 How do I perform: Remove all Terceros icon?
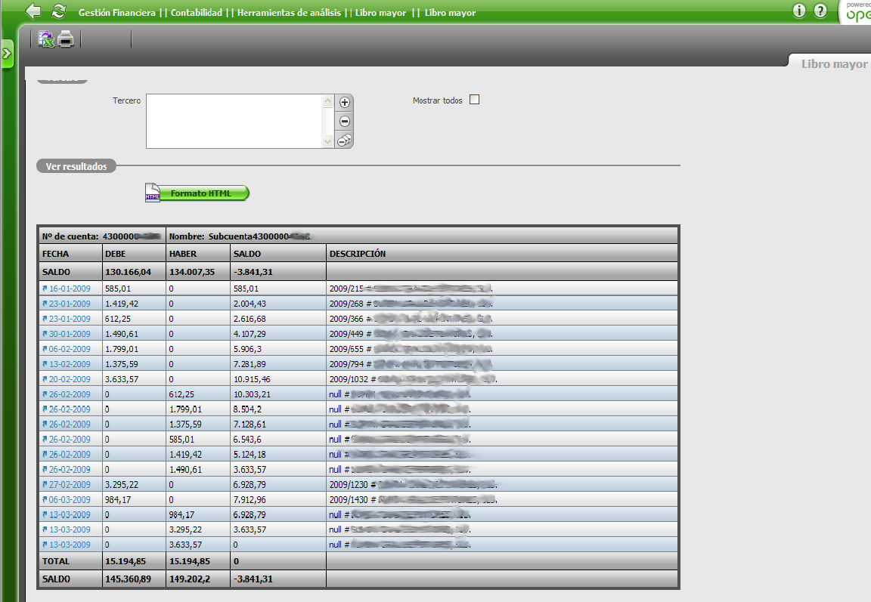(x=345, y=140)
